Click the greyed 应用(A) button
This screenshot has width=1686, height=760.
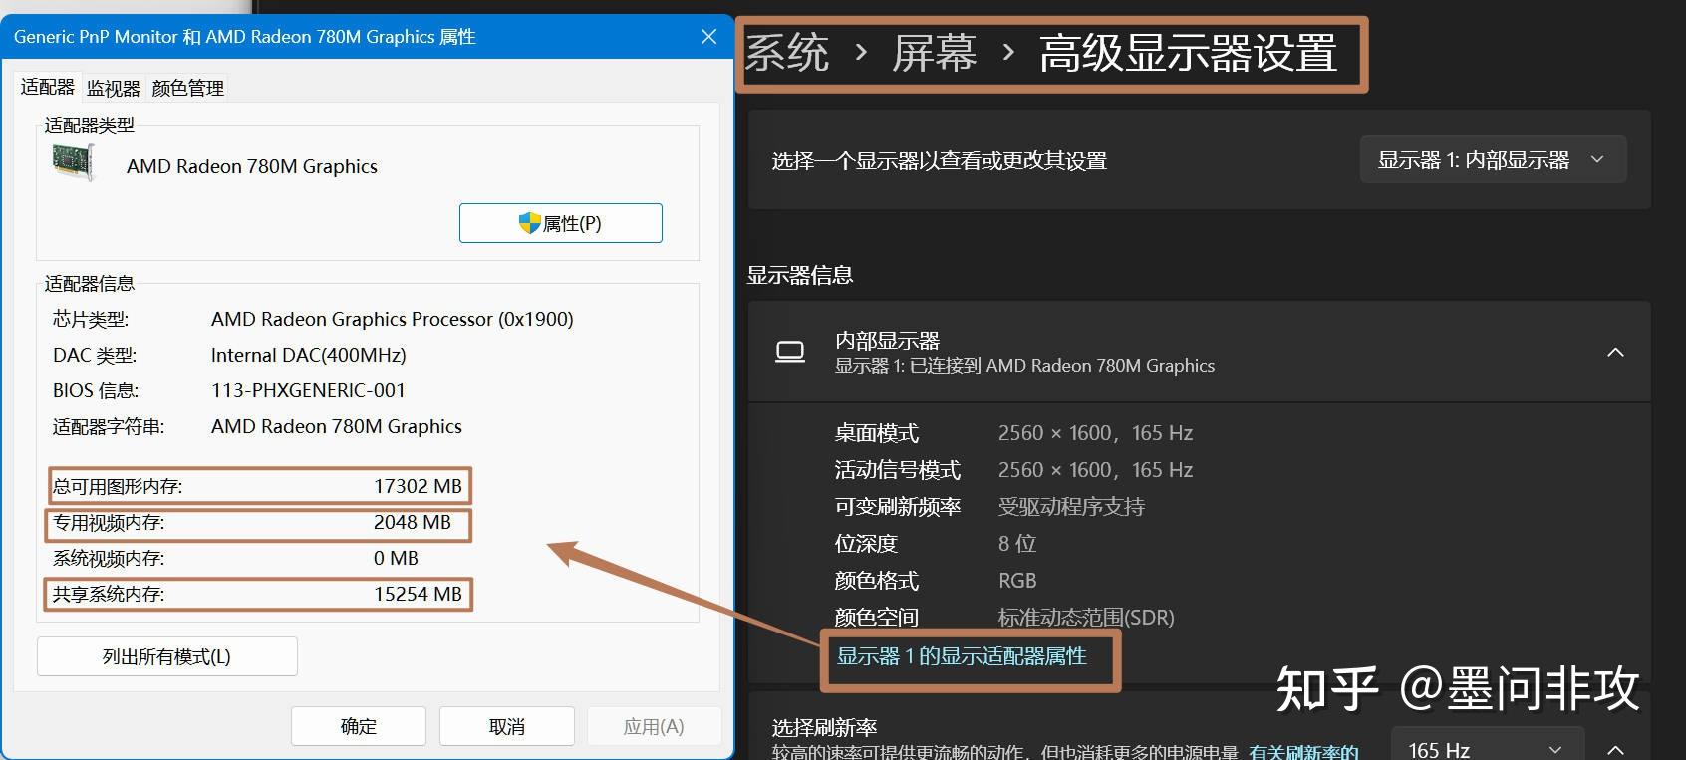tap(654, 726)
